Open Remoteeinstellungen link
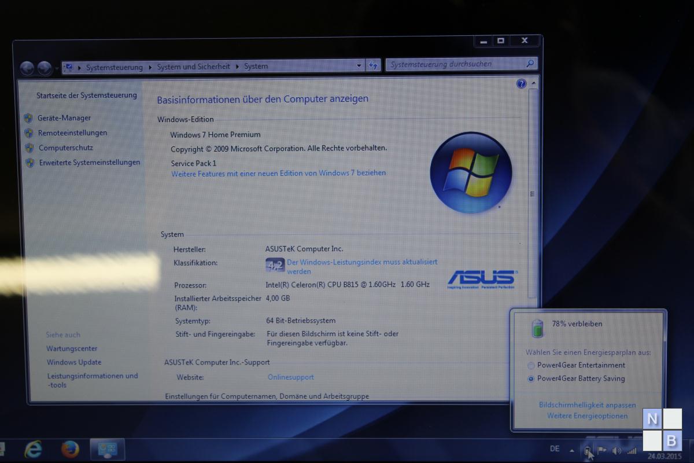Screen dimensions: 694x463 pyautogui.click(x=73, y=133)
